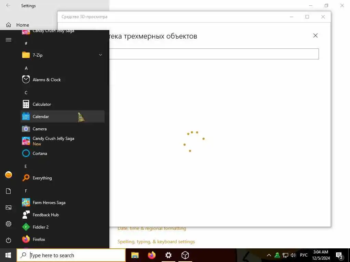Open Calculator from the Start menu
The height and width of the screenshot is (262, 350).
pyautogui.click(x=63, y=104)
